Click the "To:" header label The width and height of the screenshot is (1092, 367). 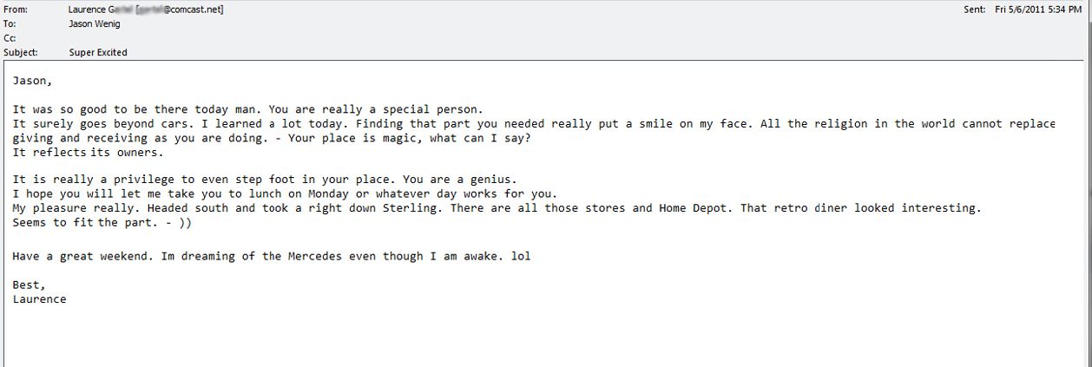(10, 24)
